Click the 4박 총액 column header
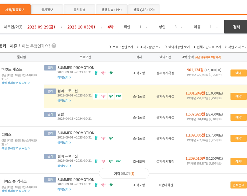This screenshot has height=196, width=247. [202, 57]
